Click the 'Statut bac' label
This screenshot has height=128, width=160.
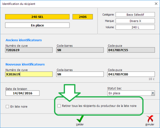click(114, 88)
